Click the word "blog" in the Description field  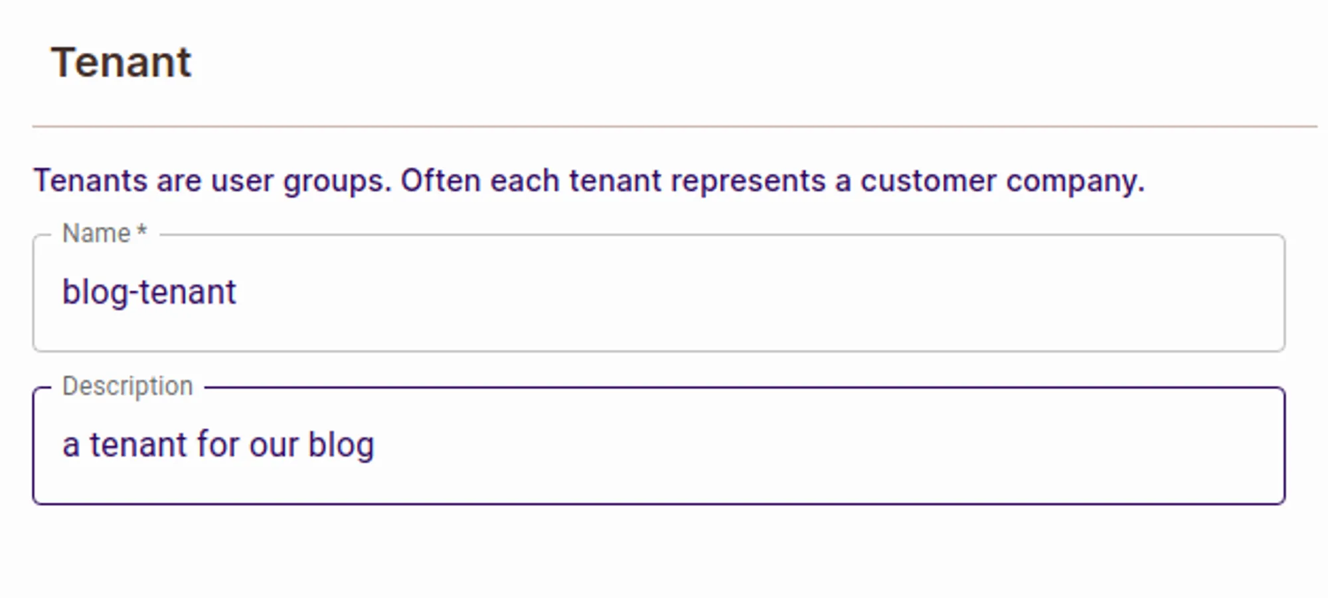341,446
